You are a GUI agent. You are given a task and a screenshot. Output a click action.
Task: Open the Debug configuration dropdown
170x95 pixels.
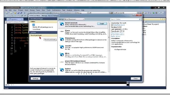tap(82, 13)
